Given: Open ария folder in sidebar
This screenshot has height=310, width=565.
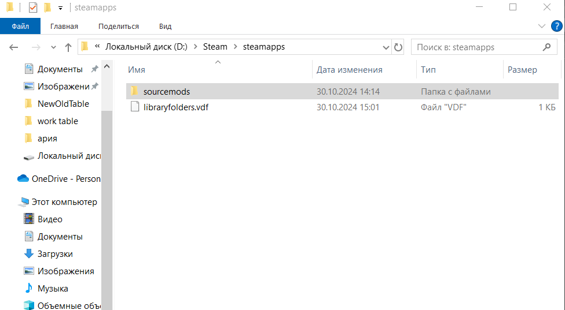Looking at the screenshot, I should pyautogui.click(x=47, y=139).
